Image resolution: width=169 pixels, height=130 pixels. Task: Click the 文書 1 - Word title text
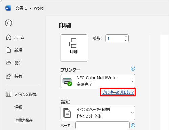29,8
